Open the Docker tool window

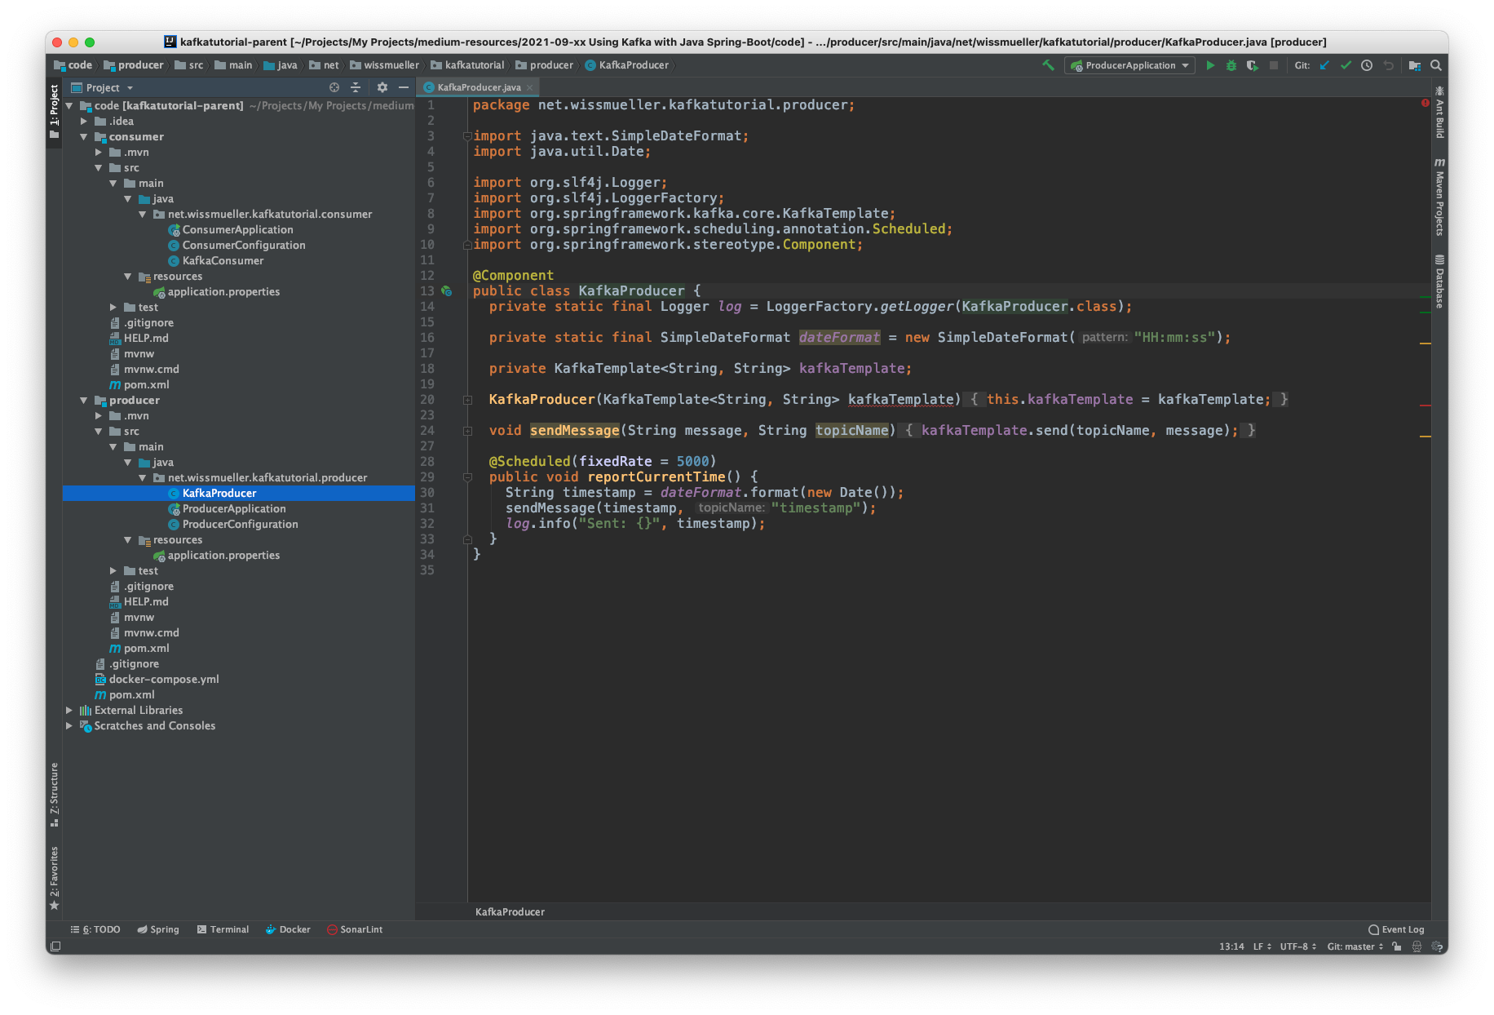pos(287,929)
